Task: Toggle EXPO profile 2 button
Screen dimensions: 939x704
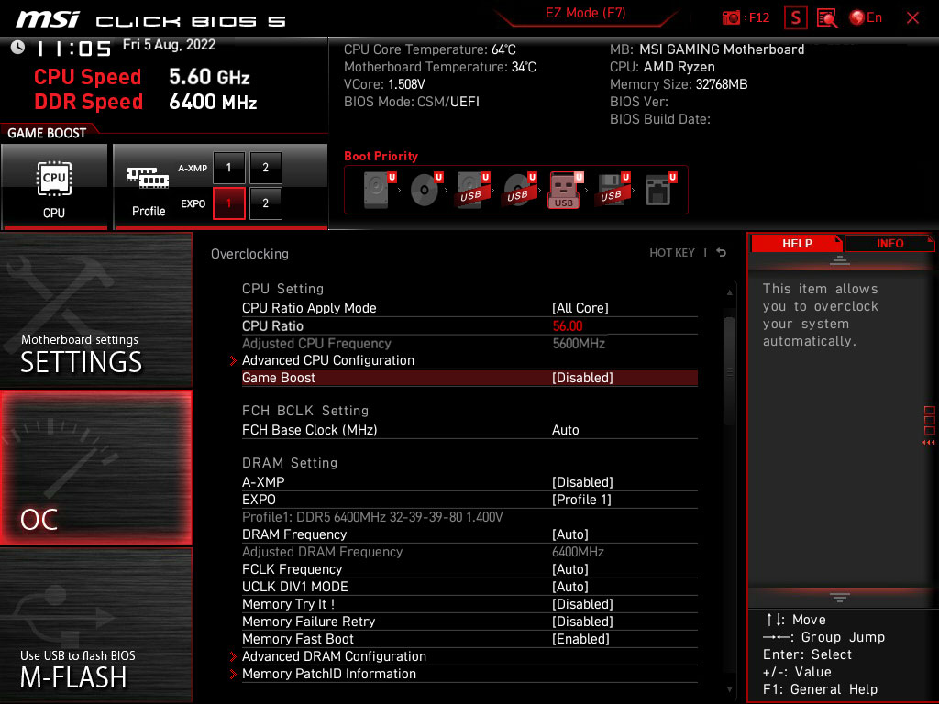Action: (x=266, y=203)
